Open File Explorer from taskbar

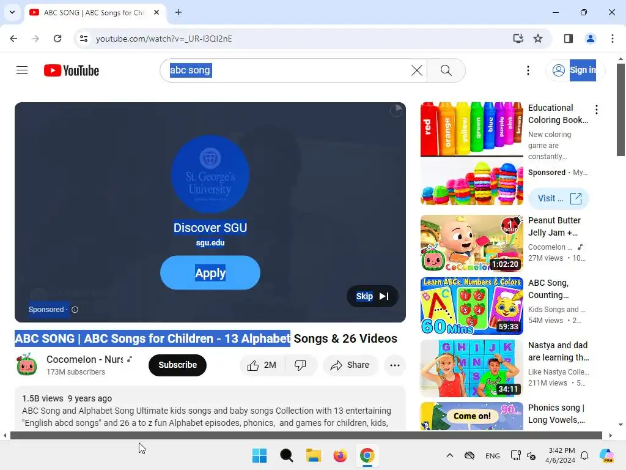[x=314, y=455]
